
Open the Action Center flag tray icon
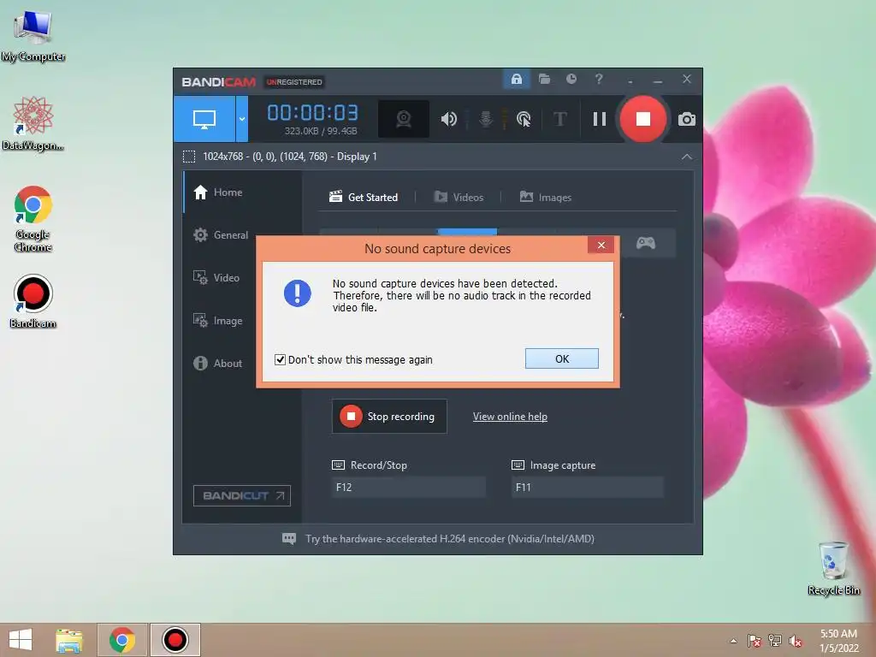(755, 641)
